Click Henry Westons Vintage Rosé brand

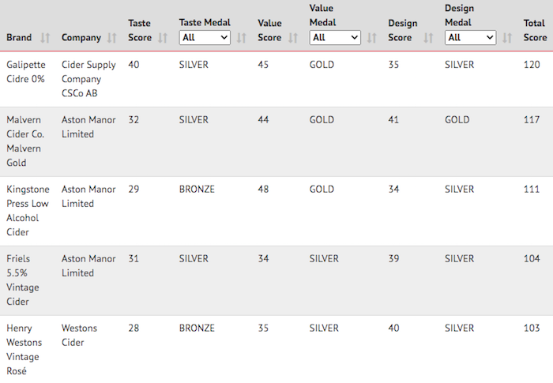[24, 350]
